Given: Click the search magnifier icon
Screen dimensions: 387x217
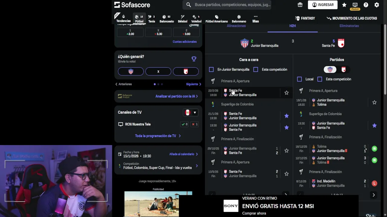Looking at the screenshot, I should click(189, 5).
